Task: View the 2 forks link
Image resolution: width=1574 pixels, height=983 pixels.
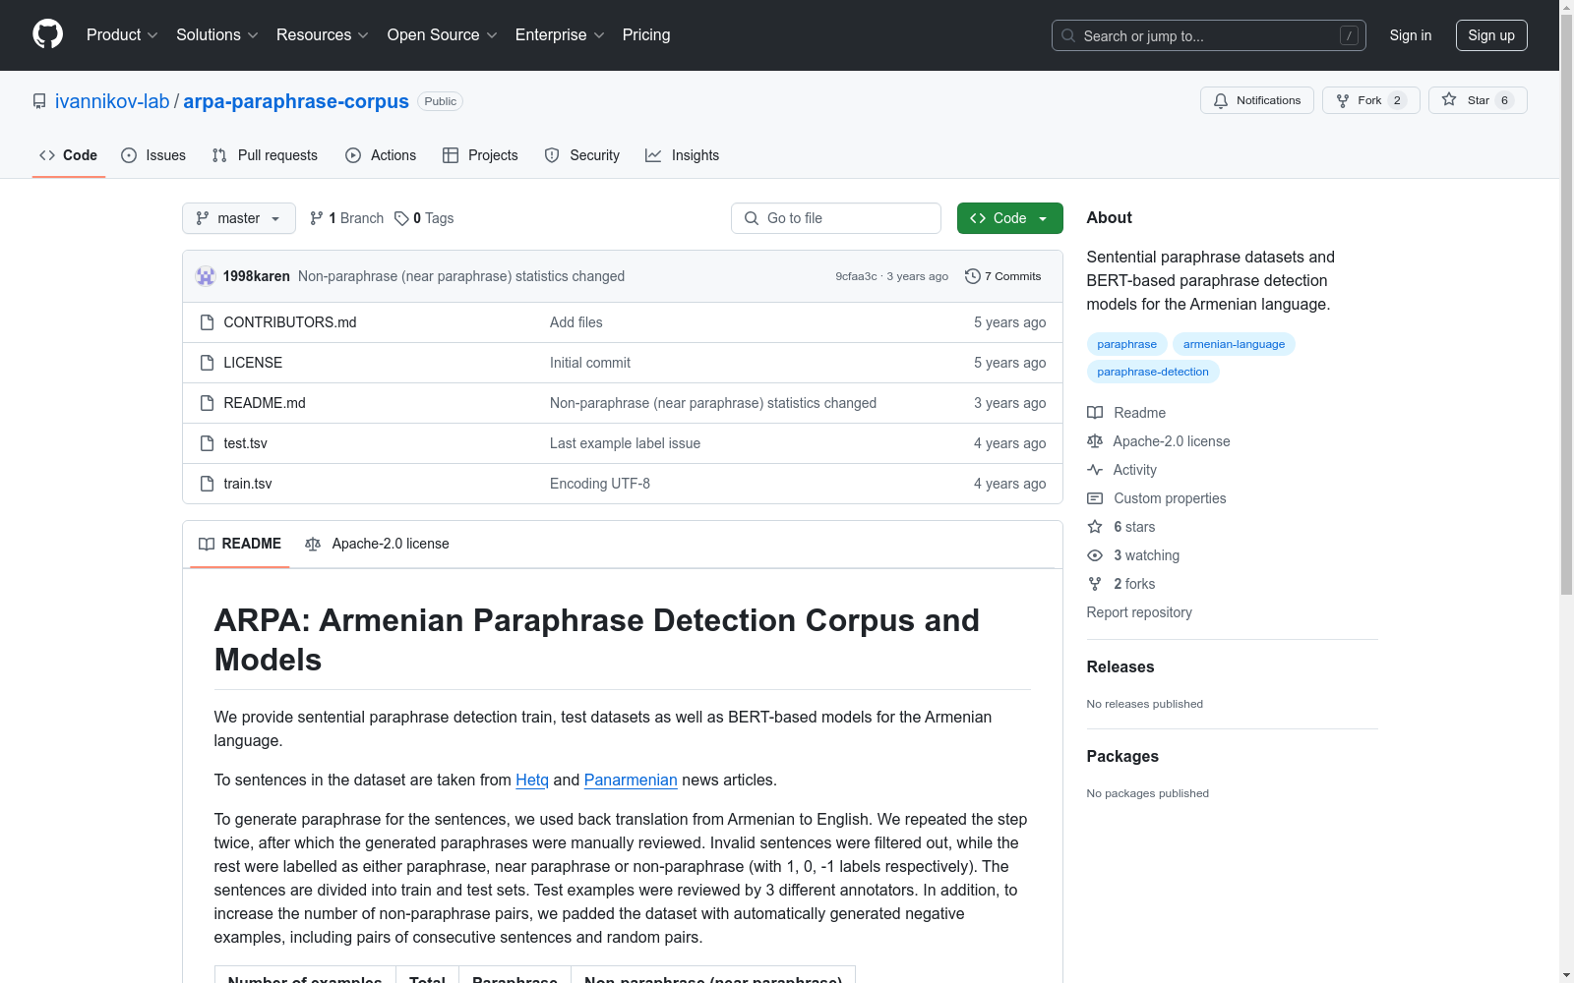Action: (x=1121, y=584)
